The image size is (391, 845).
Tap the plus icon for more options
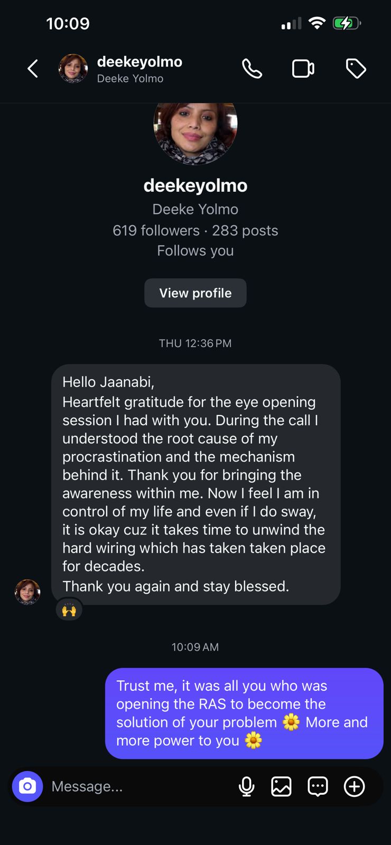point(354,786)
